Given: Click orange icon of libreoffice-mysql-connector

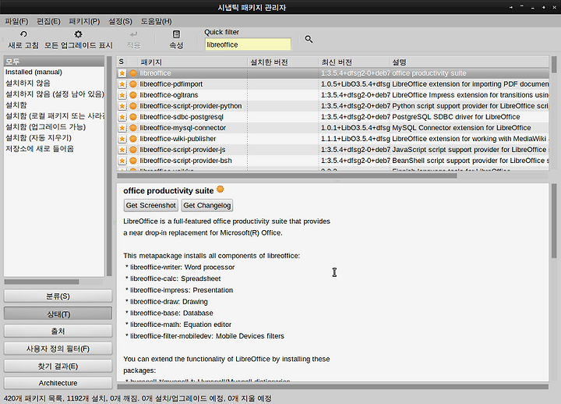Looking at the screenshot, I should coord(133,128).
